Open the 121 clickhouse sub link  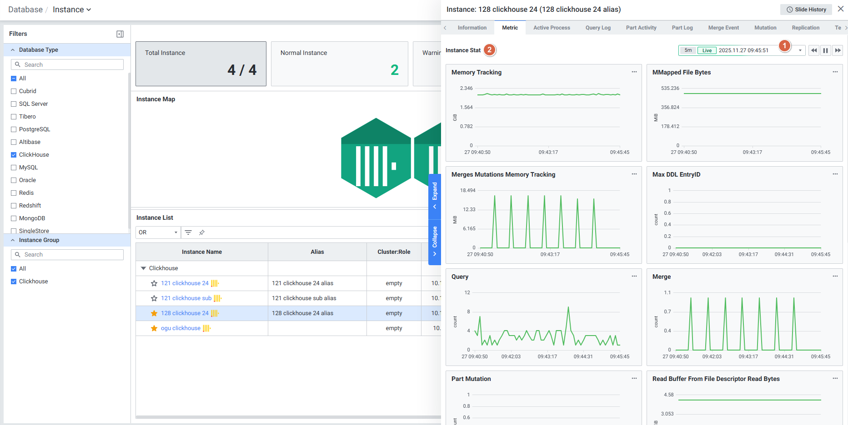point(186,298)
